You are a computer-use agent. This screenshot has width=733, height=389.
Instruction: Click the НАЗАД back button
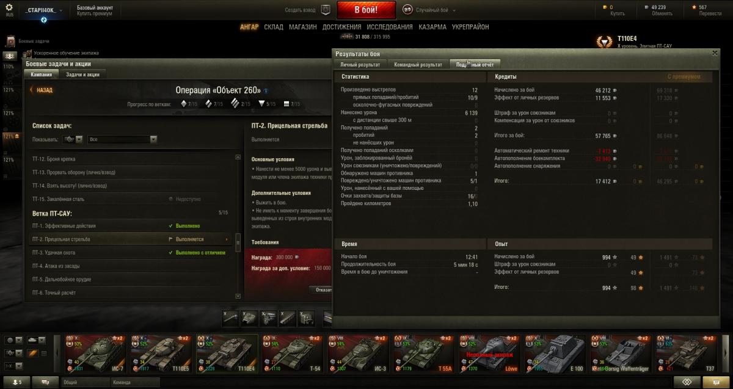pyautogui.click(x=42, y=90)
